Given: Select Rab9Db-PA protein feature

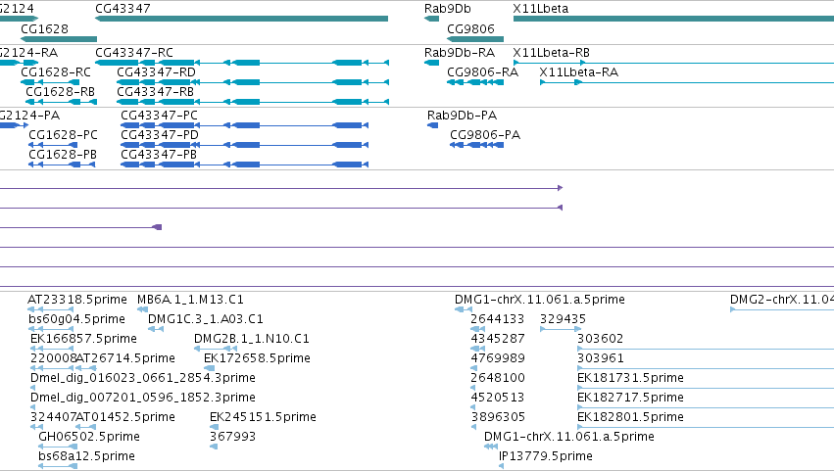Looking at the screenshot, I should (432, 125).
